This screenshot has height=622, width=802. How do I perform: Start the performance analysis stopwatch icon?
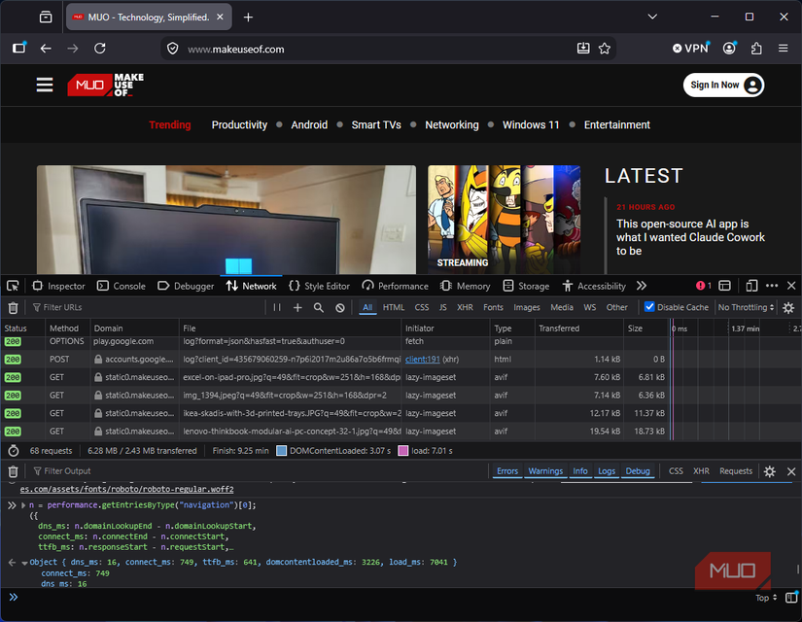(14, 451)
